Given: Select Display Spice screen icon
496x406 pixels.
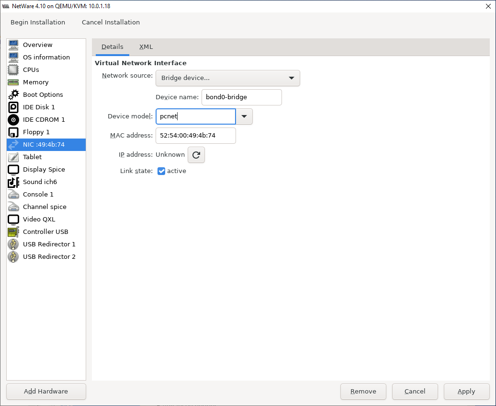Looking at the screenshot, I should click(x=13, y=169).
